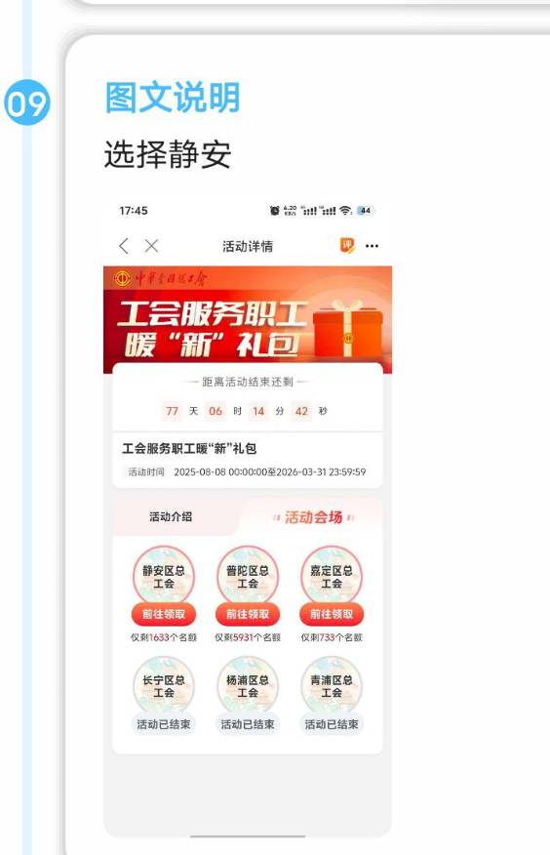Close the activity details page
Viewport: 550px width, 855px height.
point(151,246)
